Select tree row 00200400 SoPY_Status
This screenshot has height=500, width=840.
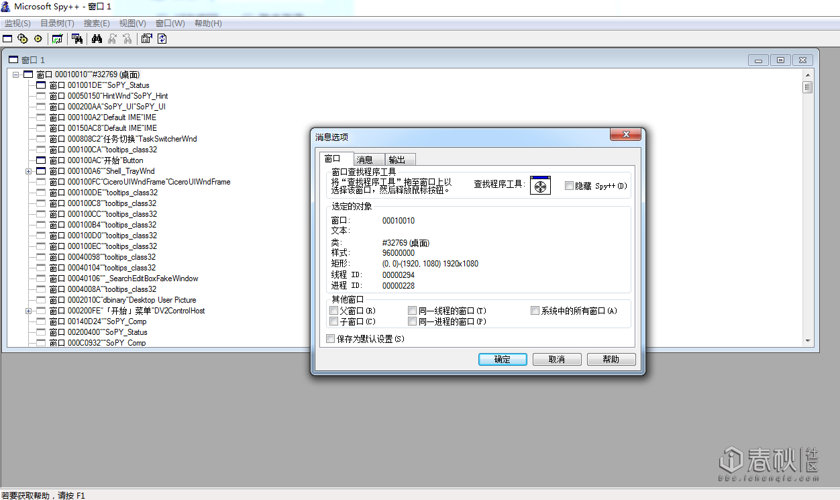coord(99,332)
